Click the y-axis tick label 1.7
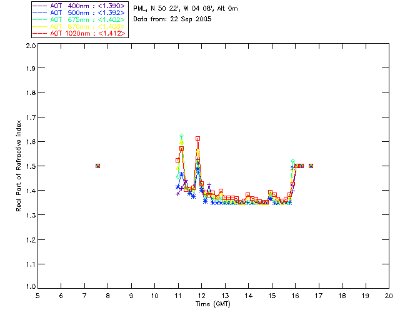Viewport: 400px width, 320px height. coord(31,117)
